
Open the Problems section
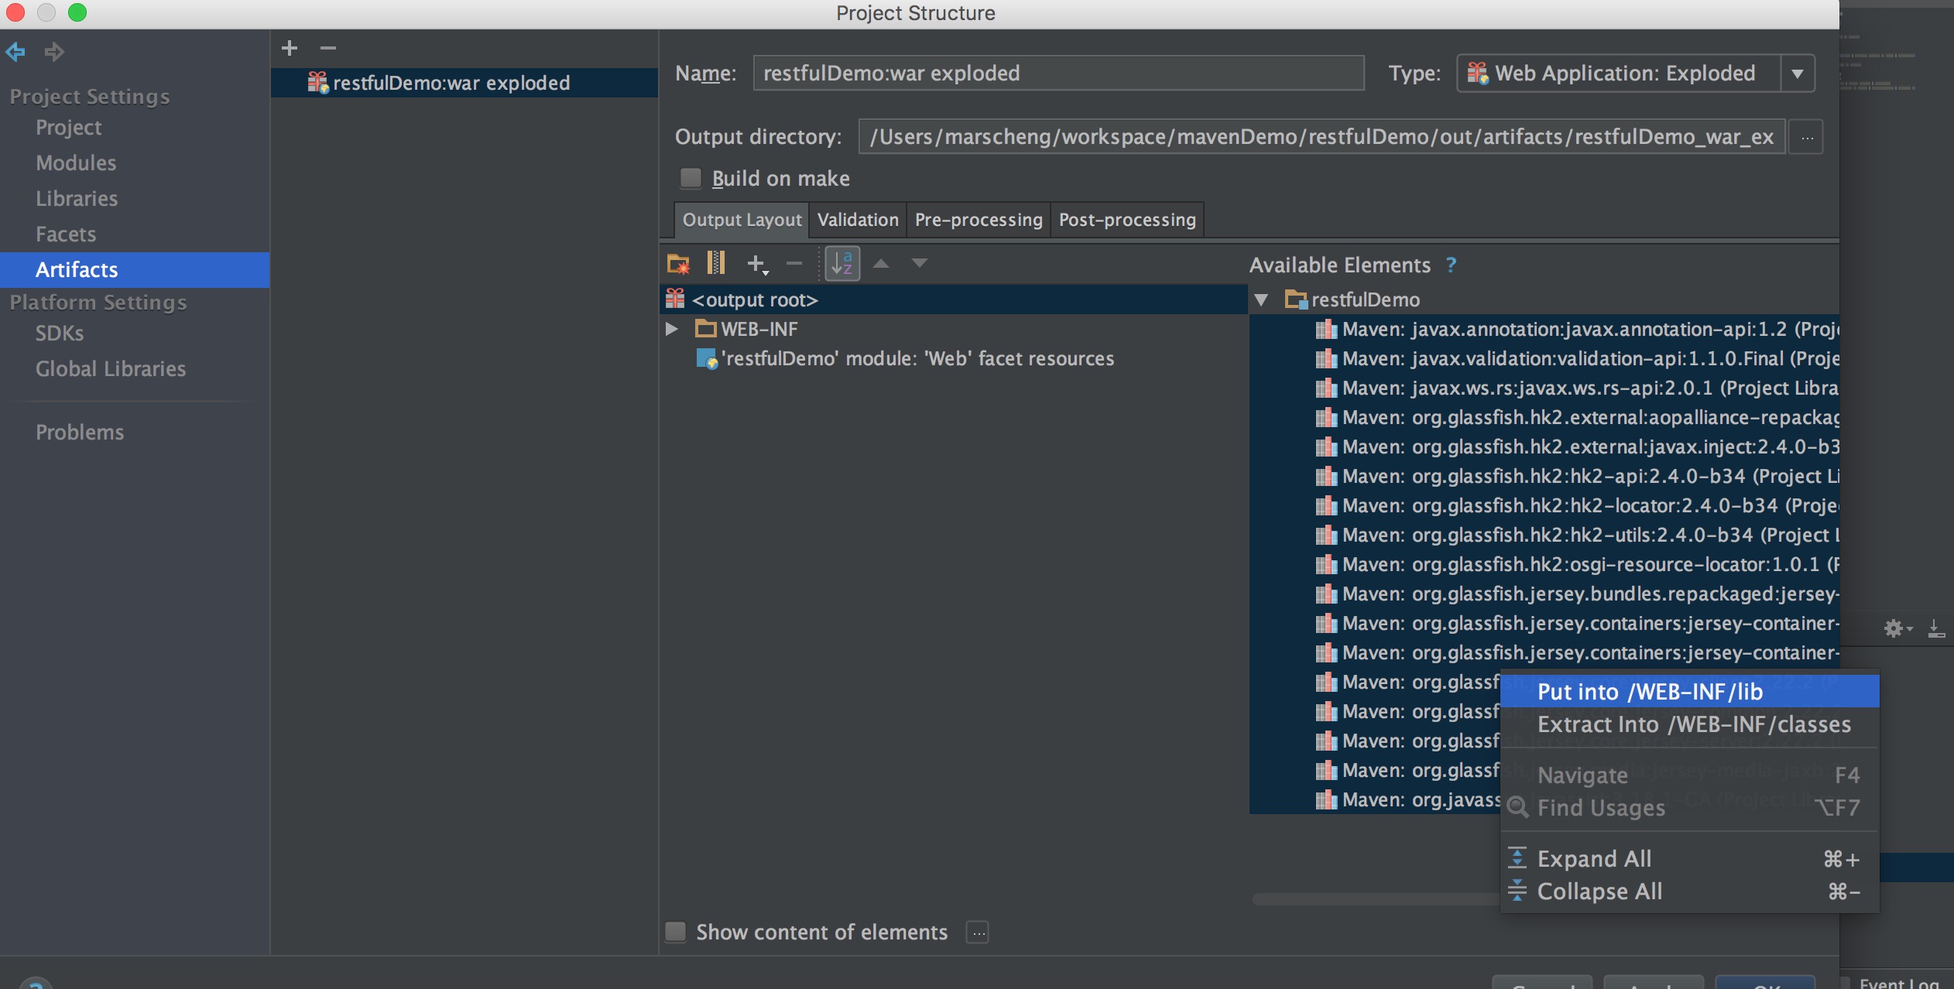click(x=80, y=433)
